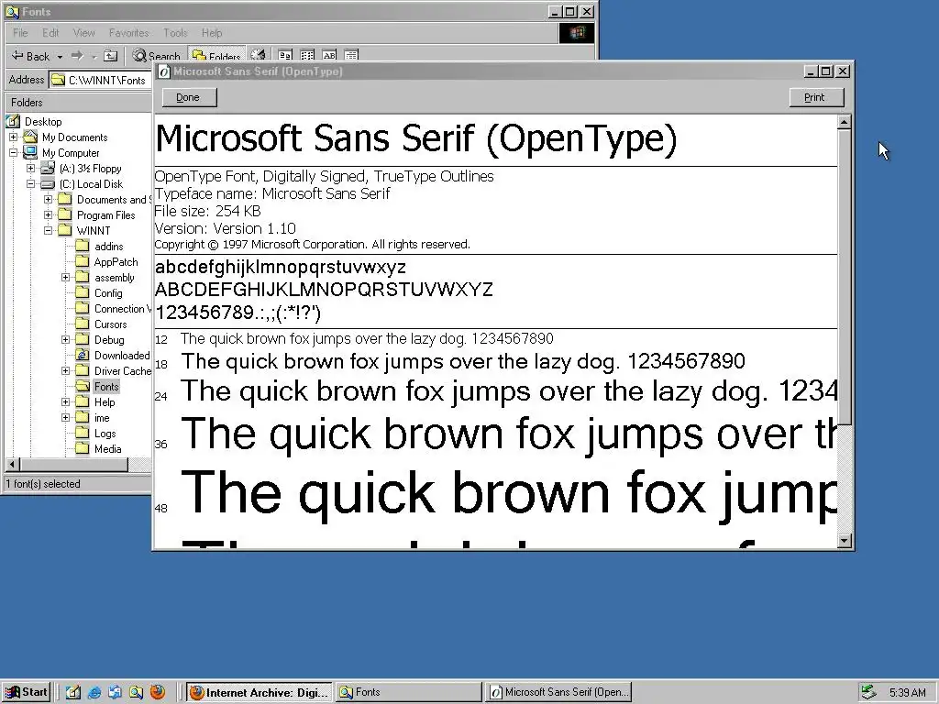This screenshot has height=704, width=939.
Task: Select My Documents icon in tree
Action: tap(30, 137)
